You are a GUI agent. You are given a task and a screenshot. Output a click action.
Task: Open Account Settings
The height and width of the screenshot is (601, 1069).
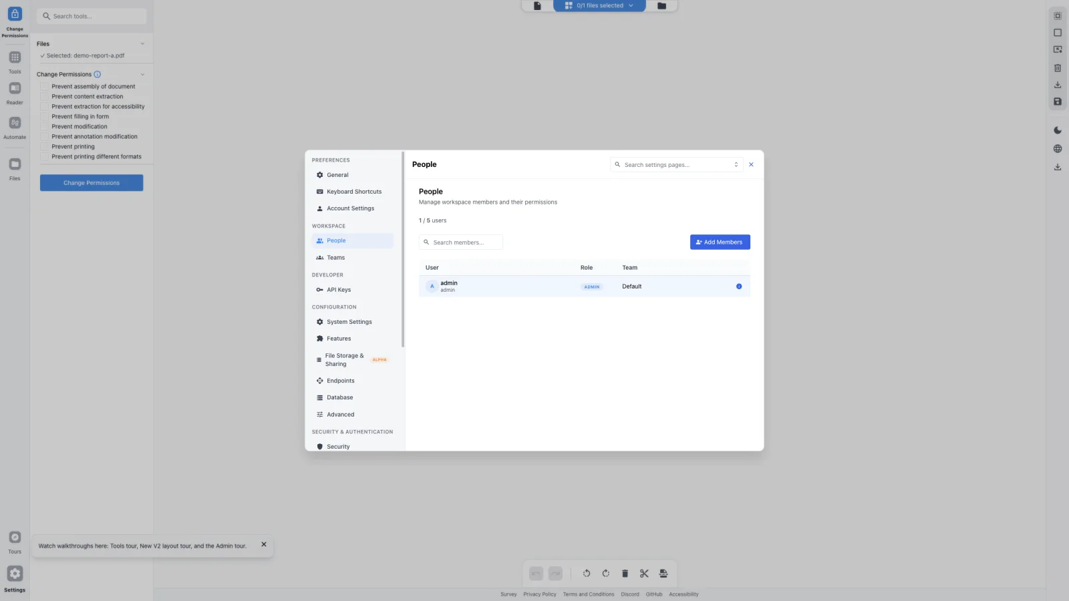(x=352, y=208)
